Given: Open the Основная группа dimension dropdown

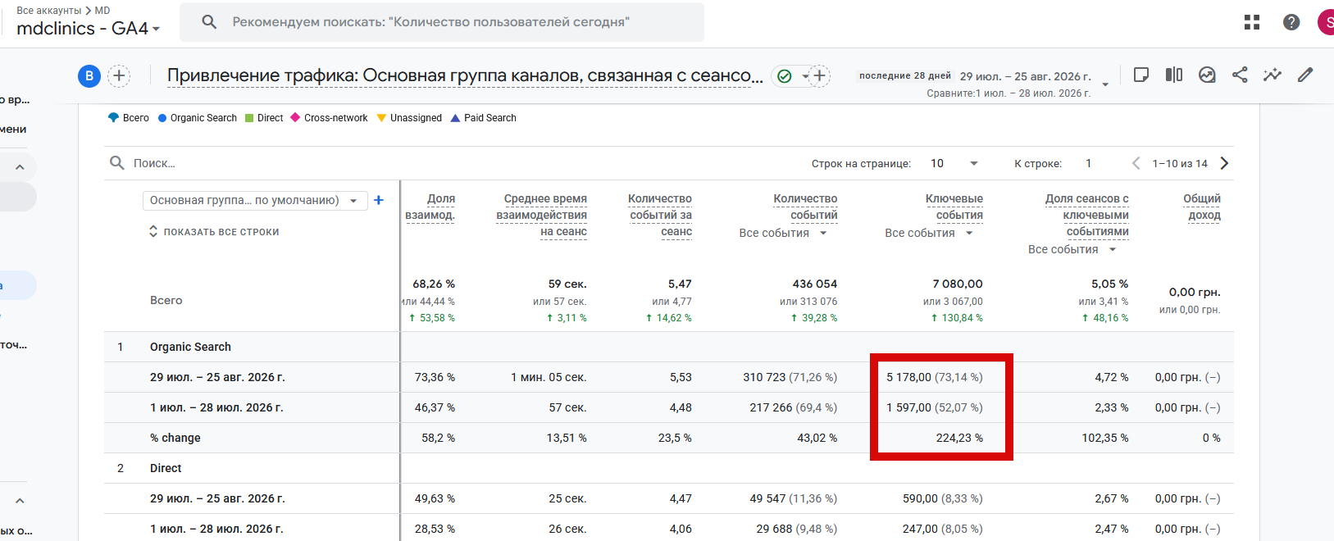Looking at the screenshot, I should click(x=255, y=200).
